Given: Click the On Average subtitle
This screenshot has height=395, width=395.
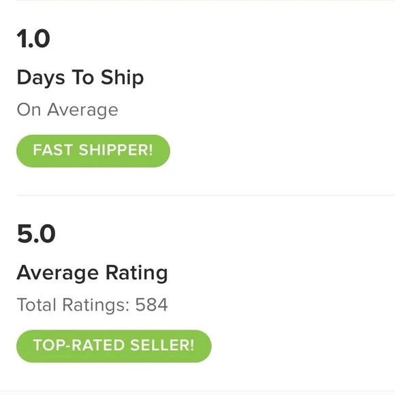Looking at the screenshot, I should point(67,110).
